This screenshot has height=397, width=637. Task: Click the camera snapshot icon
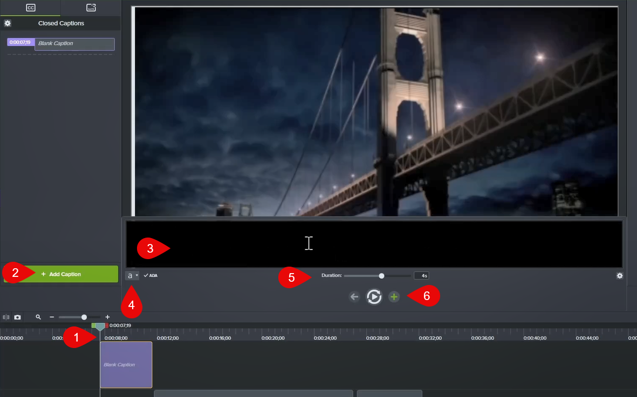pos(18,317)
